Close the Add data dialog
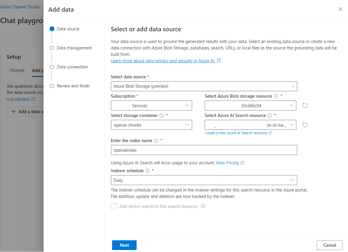This screenshot has width=348, height=252. click(x=340, y=9)
